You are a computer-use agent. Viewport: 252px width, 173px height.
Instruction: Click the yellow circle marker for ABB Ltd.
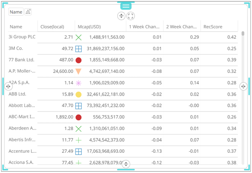[x=78, y=95]
